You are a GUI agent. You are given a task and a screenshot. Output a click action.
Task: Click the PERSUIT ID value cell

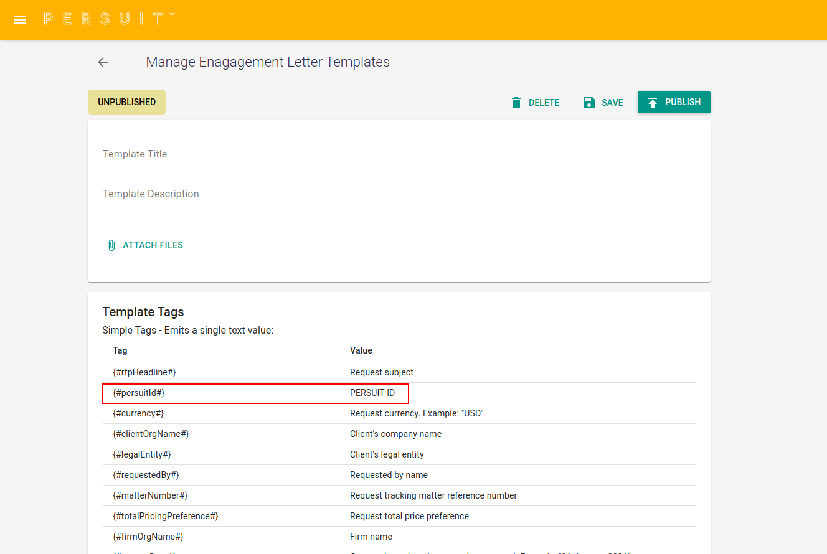[372, 393]
